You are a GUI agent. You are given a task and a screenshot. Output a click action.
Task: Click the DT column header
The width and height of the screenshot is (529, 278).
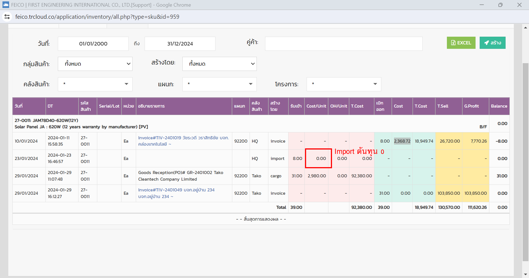click(62, 106)
